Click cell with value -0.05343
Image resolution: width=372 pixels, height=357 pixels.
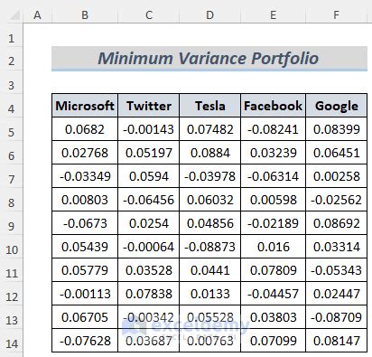[x=337, y=270]
